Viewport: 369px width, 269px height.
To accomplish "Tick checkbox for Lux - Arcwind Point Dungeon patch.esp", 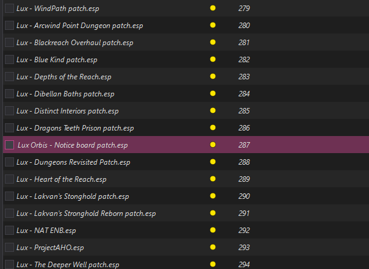I will click(x=9, y=25).
